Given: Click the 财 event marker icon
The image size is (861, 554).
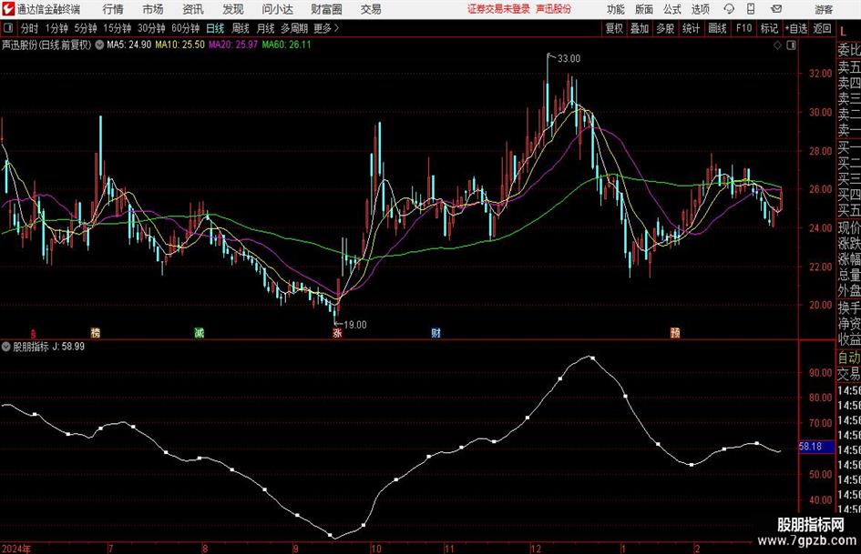Looking at the screenshot, I should pyautogui.click(x=436, y=332).
